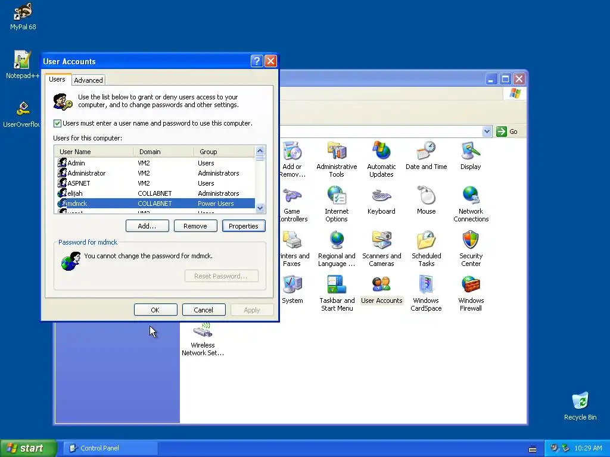The image size is (610, 457).
Task: Open Windows CardSpace icon
Action: click(426, 293)
